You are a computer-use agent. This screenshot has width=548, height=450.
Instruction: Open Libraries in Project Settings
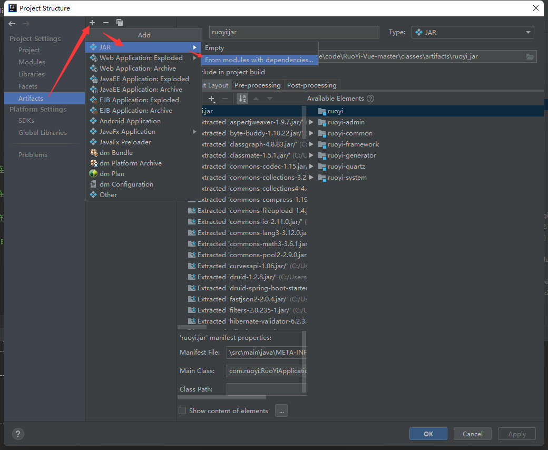32,74
